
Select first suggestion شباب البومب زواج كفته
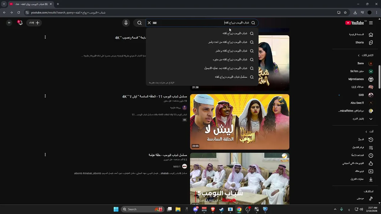click(x=202, y=33)
